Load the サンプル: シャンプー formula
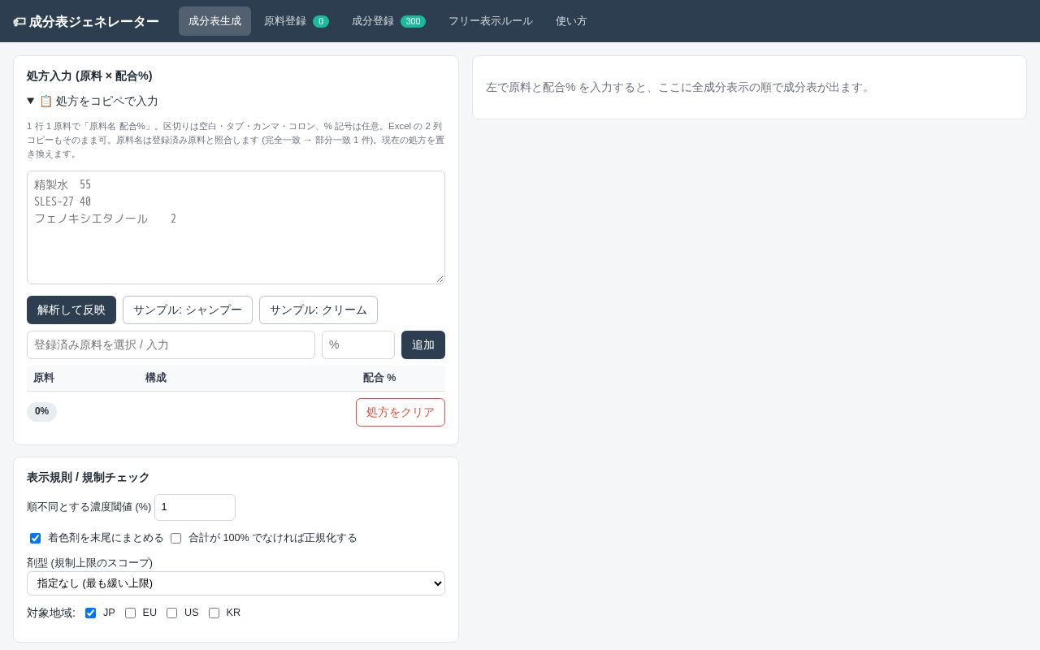 click(x=188, y=310)
